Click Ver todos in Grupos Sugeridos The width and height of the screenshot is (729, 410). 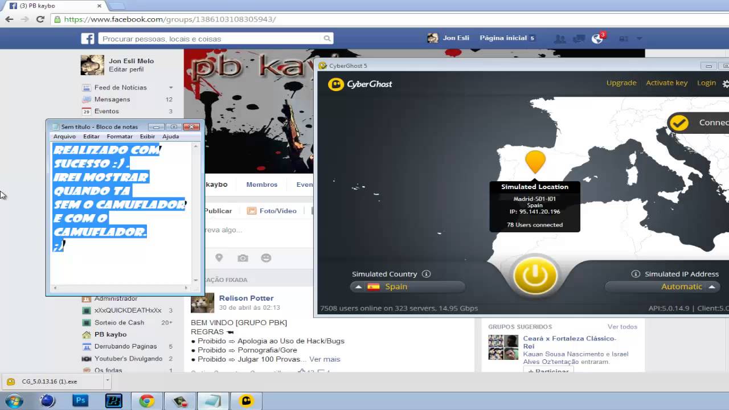click(x=622, y=327)
